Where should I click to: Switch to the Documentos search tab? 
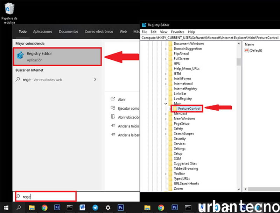tap(68, 31)
